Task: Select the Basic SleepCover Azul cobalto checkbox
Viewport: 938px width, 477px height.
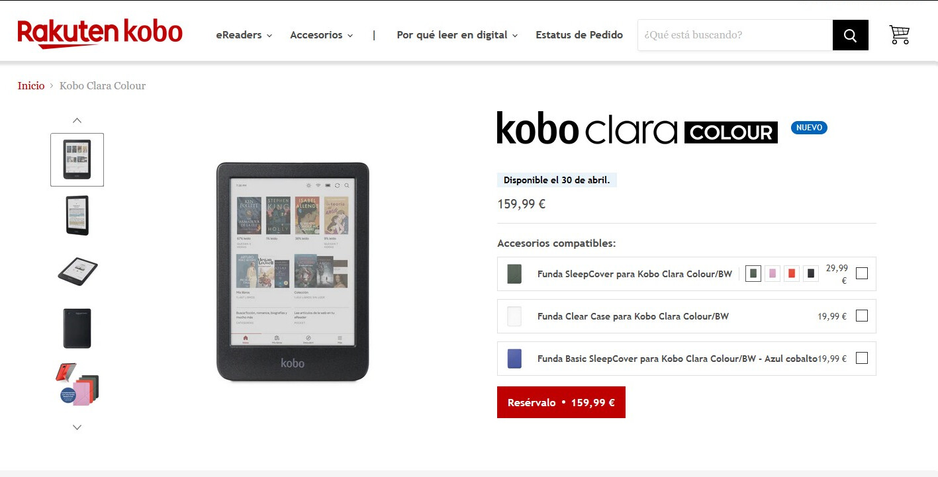Action: click(x=861, y=358)
